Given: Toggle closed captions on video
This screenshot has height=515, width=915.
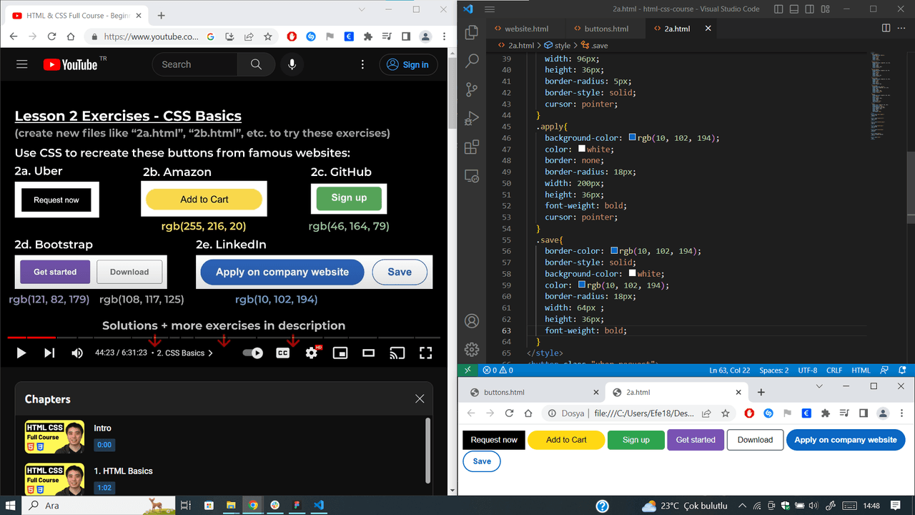Looking at the screenshot, I should [x=283, y=353].
